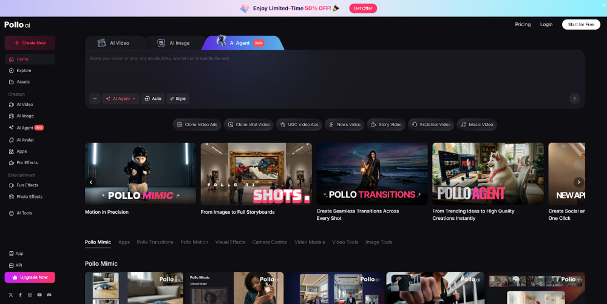This screenshot has height=304, width=607.
Task: Open AI Image in the sidebar
Action: (30, 116)
